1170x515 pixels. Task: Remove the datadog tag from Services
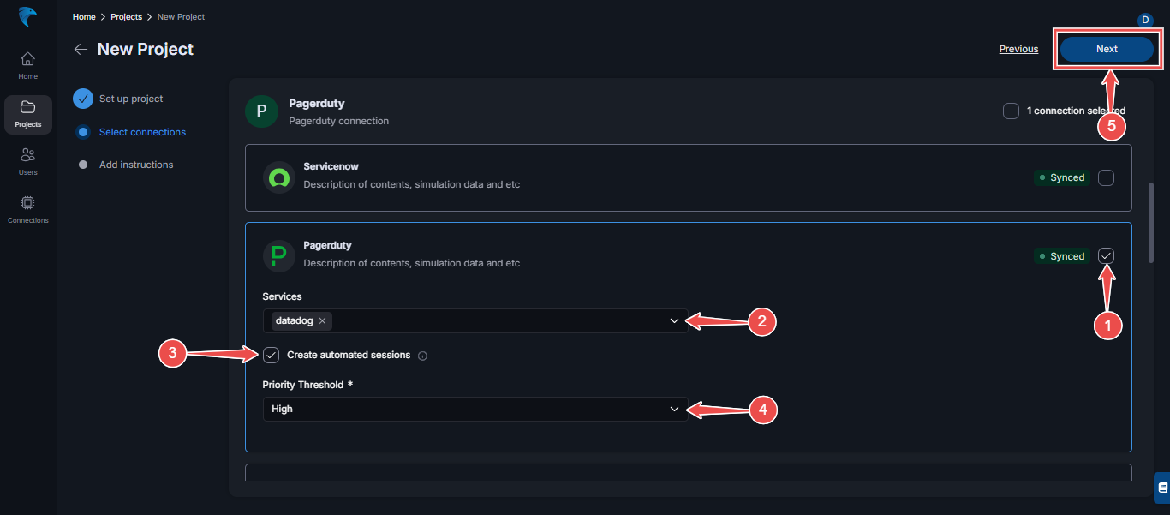click(322, 320)
